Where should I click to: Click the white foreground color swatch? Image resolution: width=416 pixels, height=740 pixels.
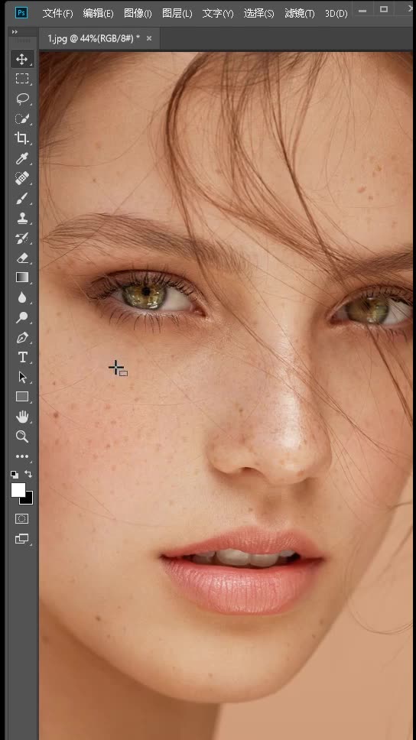tap(18, 490)
